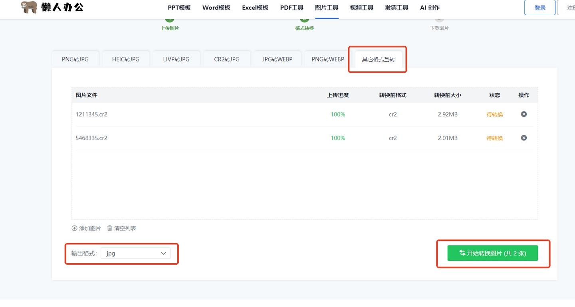
Task: Click the trash icon to clear list
Action: [x=109, y=228]
